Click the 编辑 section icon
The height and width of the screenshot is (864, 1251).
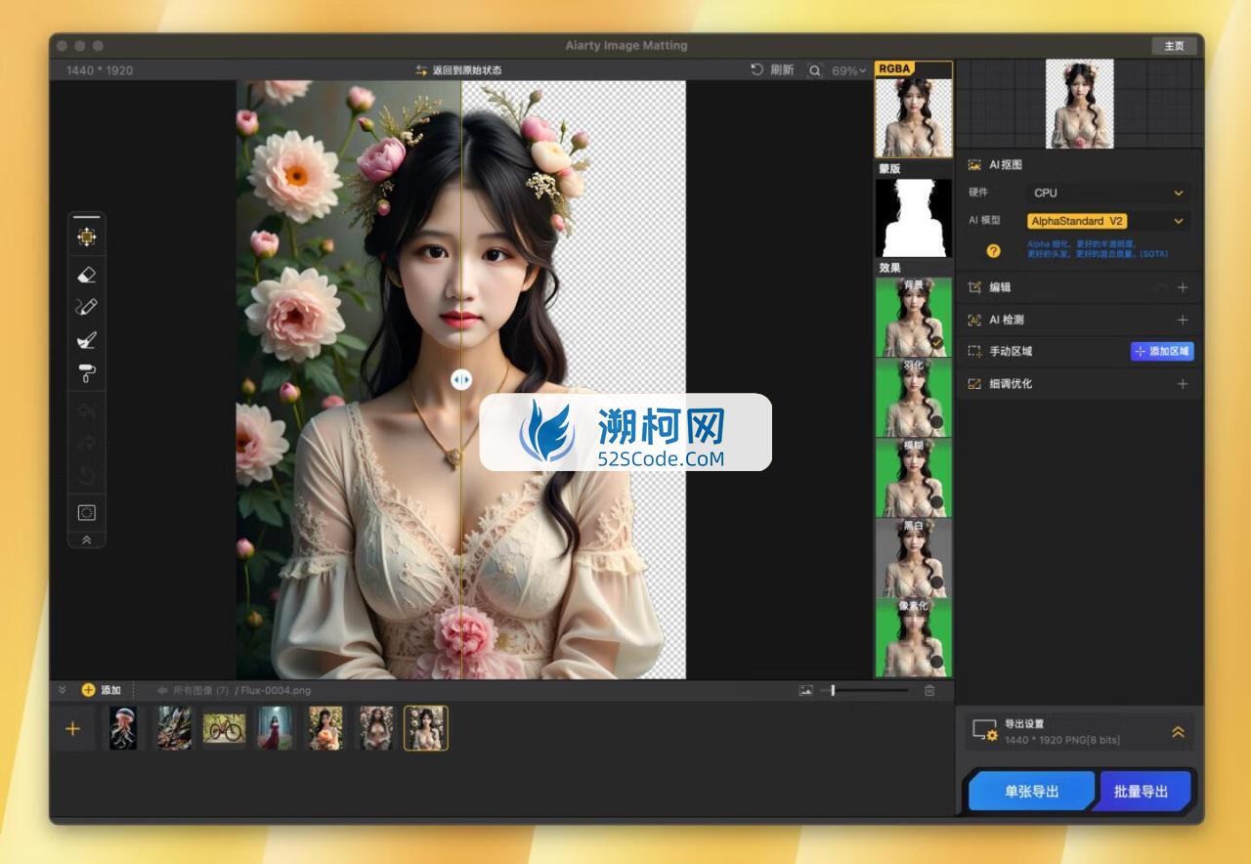[x=974, y=287]
